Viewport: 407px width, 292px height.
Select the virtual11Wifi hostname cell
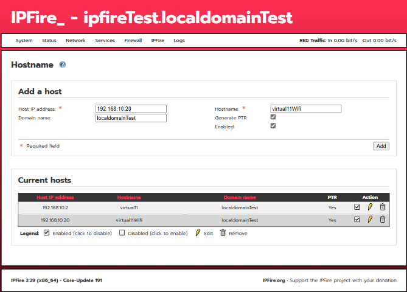point(129,220)
